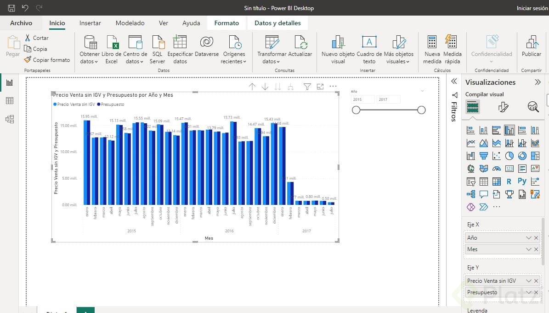Go to next hierarchy level with double arrows
This screenshot has height=313, width=549.
(277, 87)
